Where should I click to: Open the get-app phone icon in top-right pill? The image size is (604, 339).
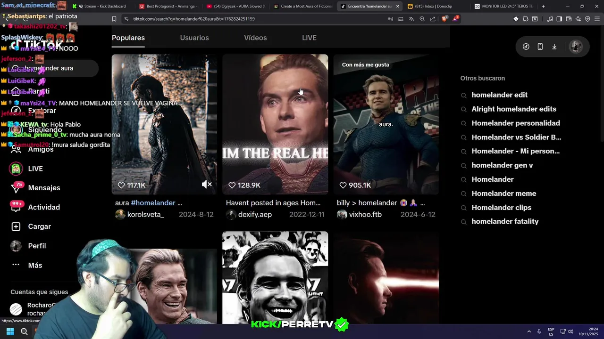pos(540,47)
